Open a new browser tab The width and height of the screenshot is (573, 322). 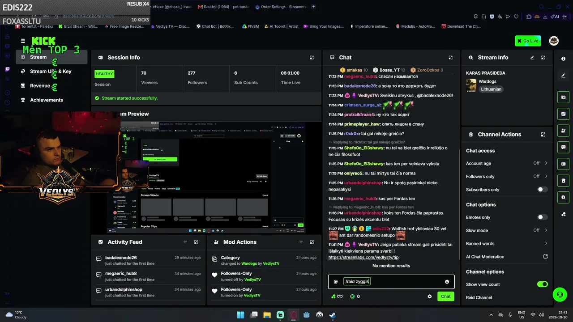pyautogui.click(x=313, y=7)
